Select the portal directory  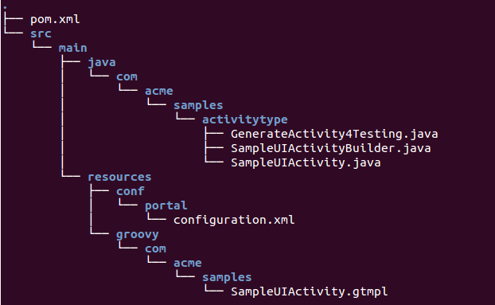point(166,206)
